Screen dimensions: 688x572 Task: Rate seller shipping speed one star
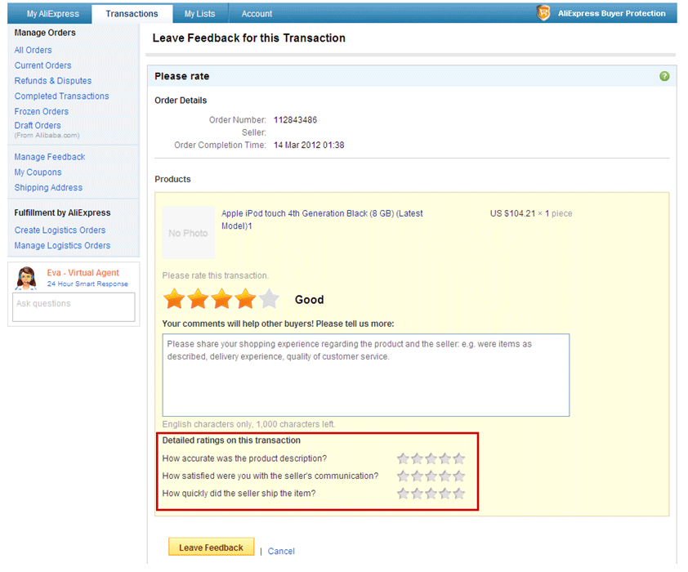tap(403, 494)
